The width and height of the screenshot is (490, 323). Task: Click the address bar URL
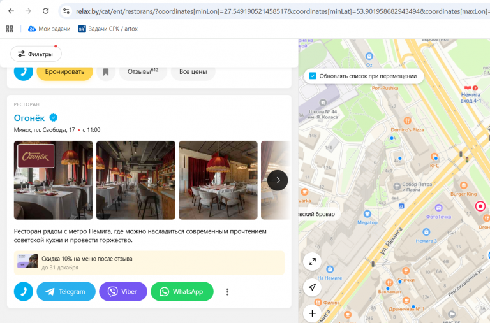[281, 11]
